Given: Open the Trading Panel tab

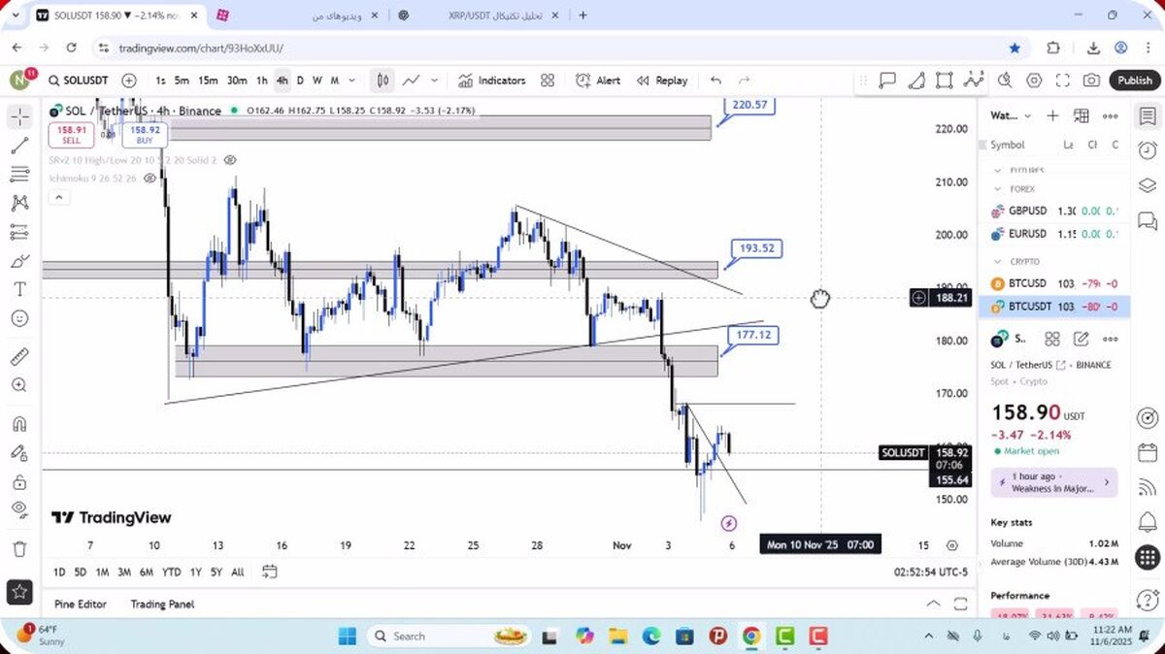Looking at the screenshot, I should click(162, 604).
